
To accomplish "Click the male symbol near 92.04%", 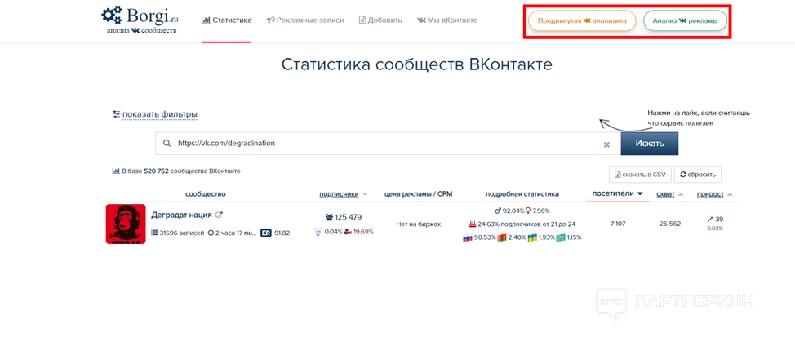I will pyautogui.click(x=497, y=211).
